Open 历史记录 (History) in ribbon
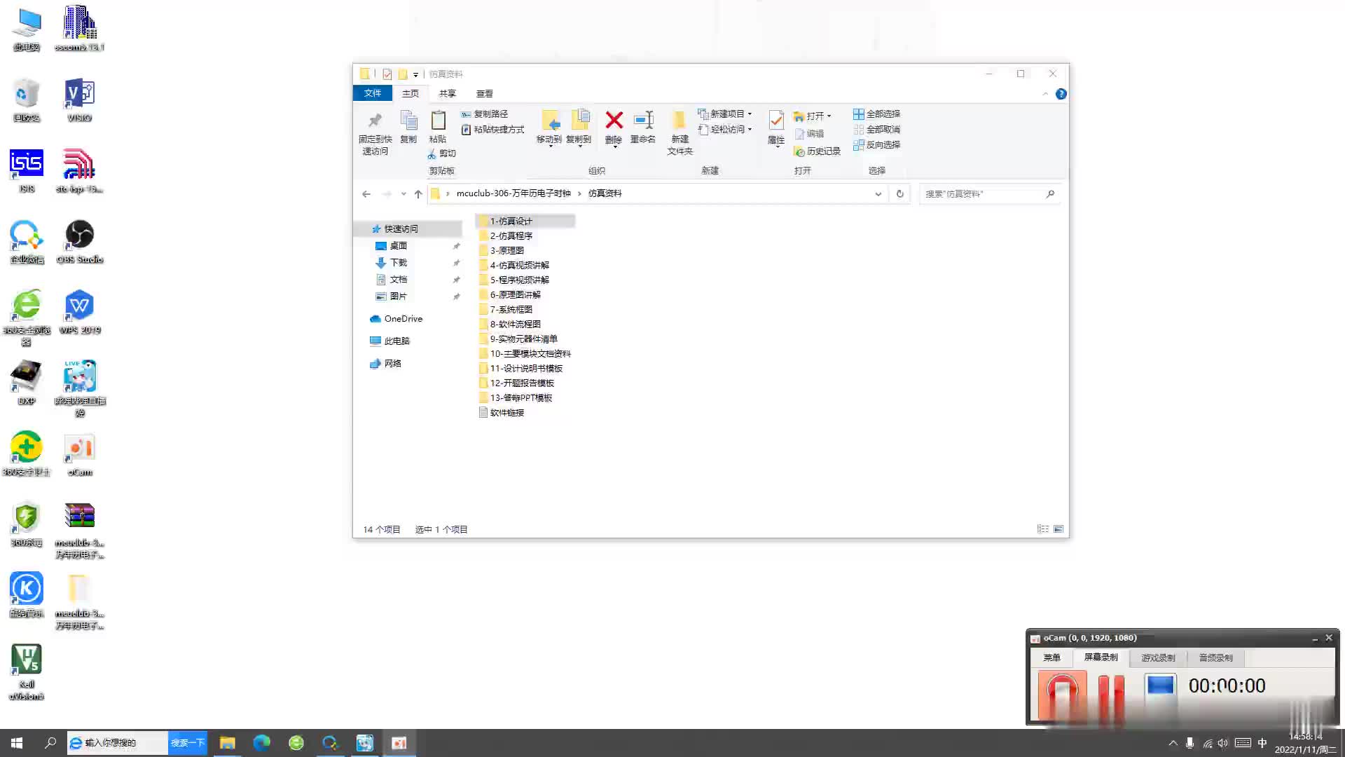Viewport: 1345px width, 757px height. pos(817,151)
